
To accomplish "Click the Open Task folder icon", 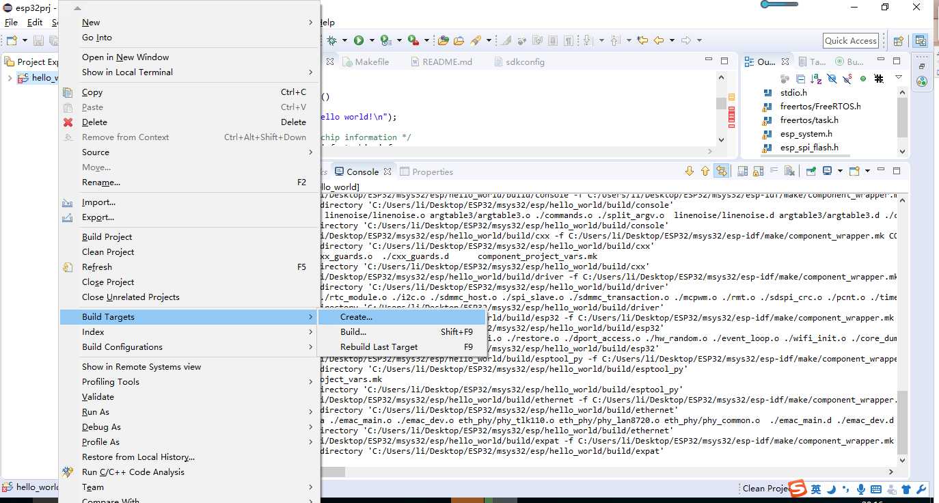I will (x=459, y=41).
